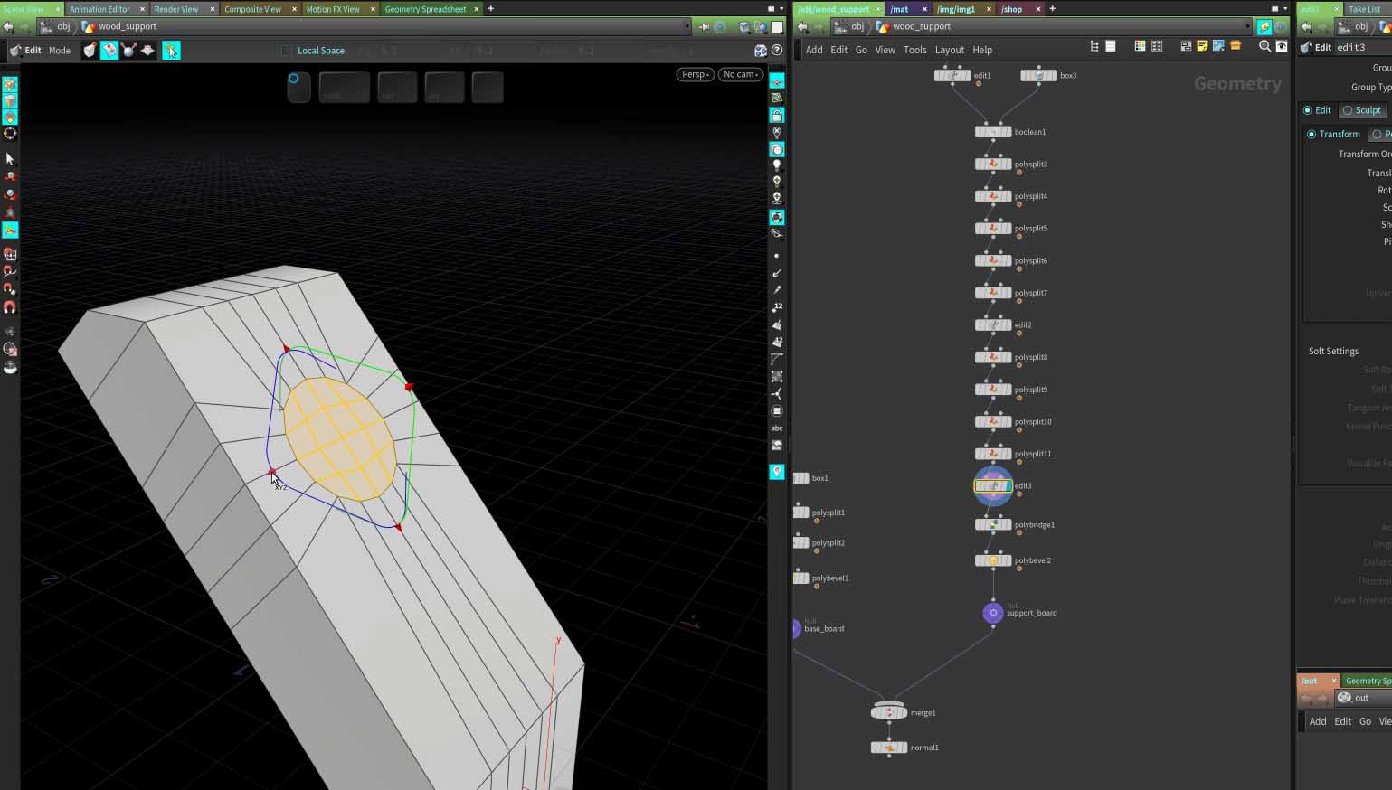Click the edit3 node in the network
Screen dimensions: 1392x790
(x=993, y=486)
